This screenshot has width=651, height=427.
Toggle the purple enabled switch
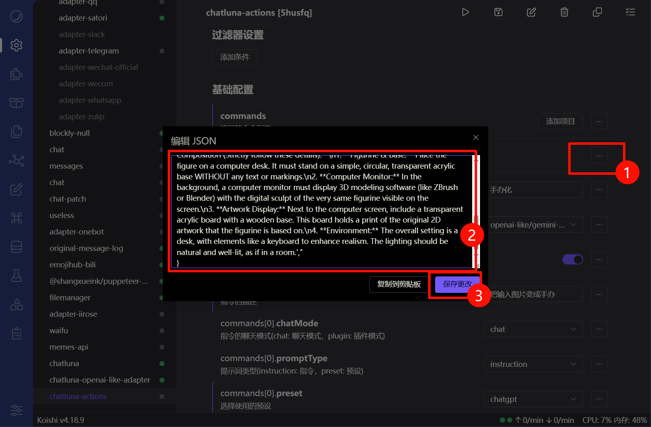(x=572, y=260)
